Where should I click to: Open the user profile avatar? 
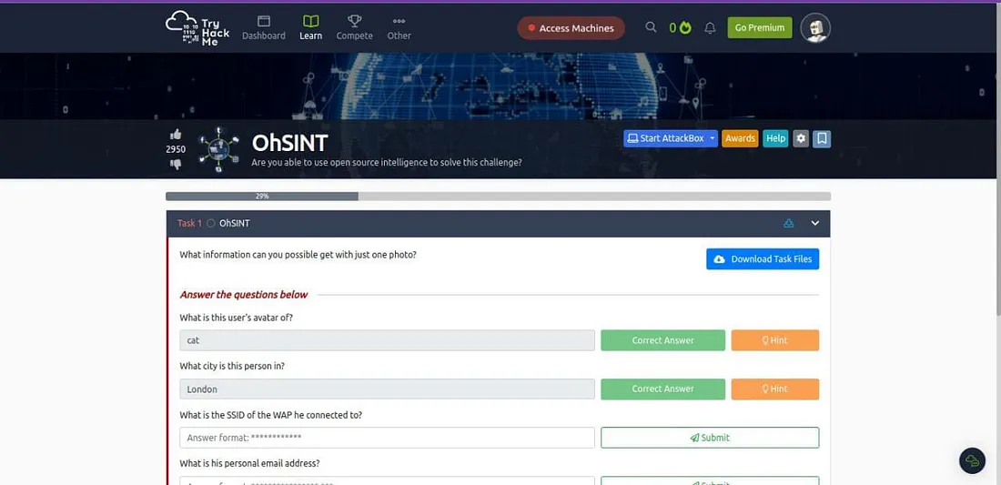coord(815,28)
